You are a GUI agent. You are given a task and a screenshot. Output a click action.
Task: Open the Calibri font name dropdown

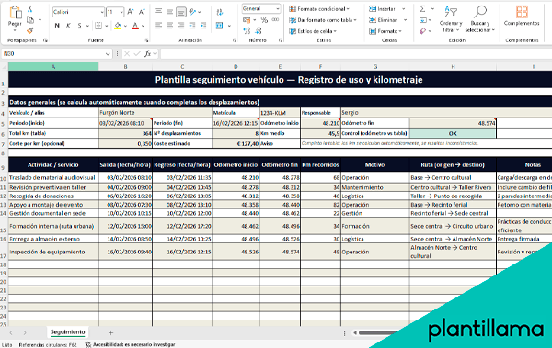[102, 12]
